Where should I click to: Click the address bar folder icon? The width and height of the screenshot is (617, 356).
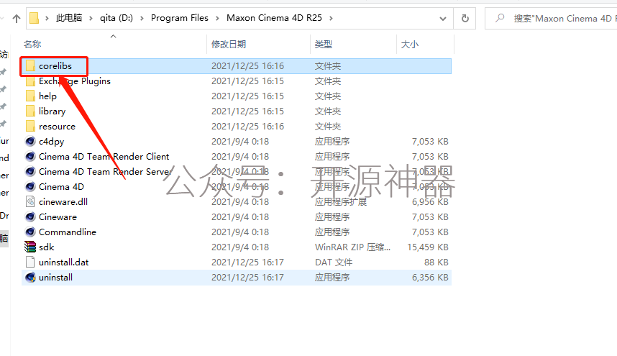(x=35, y=18)
